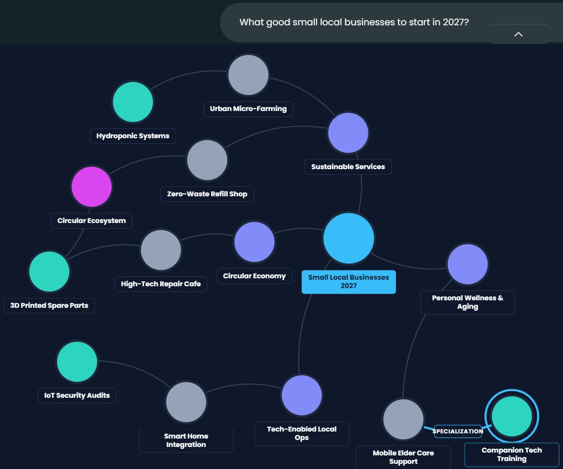Image resolution: width=563 pixels, height=469 pixels.
Task: Click the Smart Home Integration node circle
Action: click(186, 402)
